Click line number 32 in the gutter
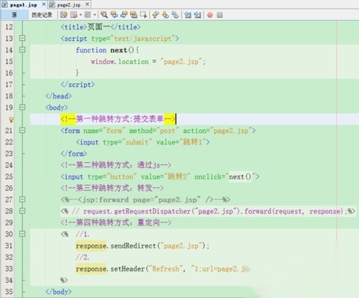The height and width of the screenshot is (298, 359). click(9, 257)
